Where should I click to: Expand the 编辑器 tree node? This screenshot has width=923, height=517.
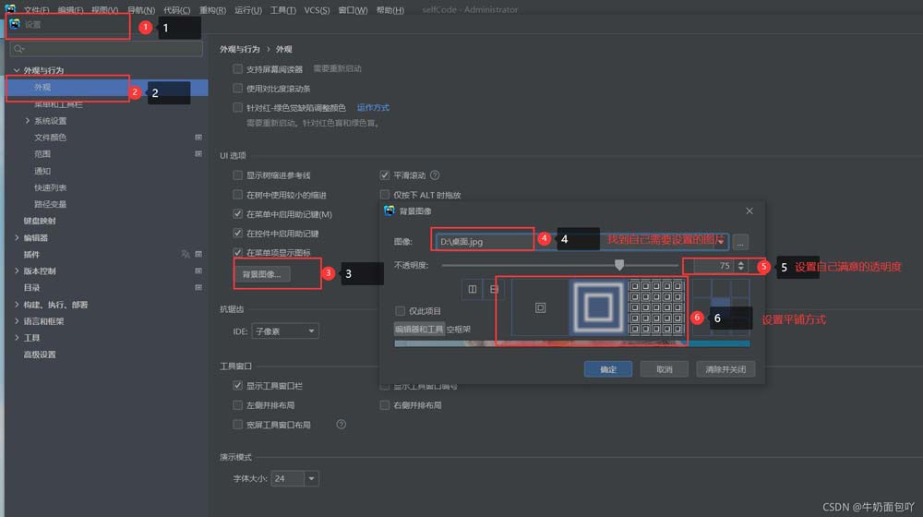(x=17, y=238)
